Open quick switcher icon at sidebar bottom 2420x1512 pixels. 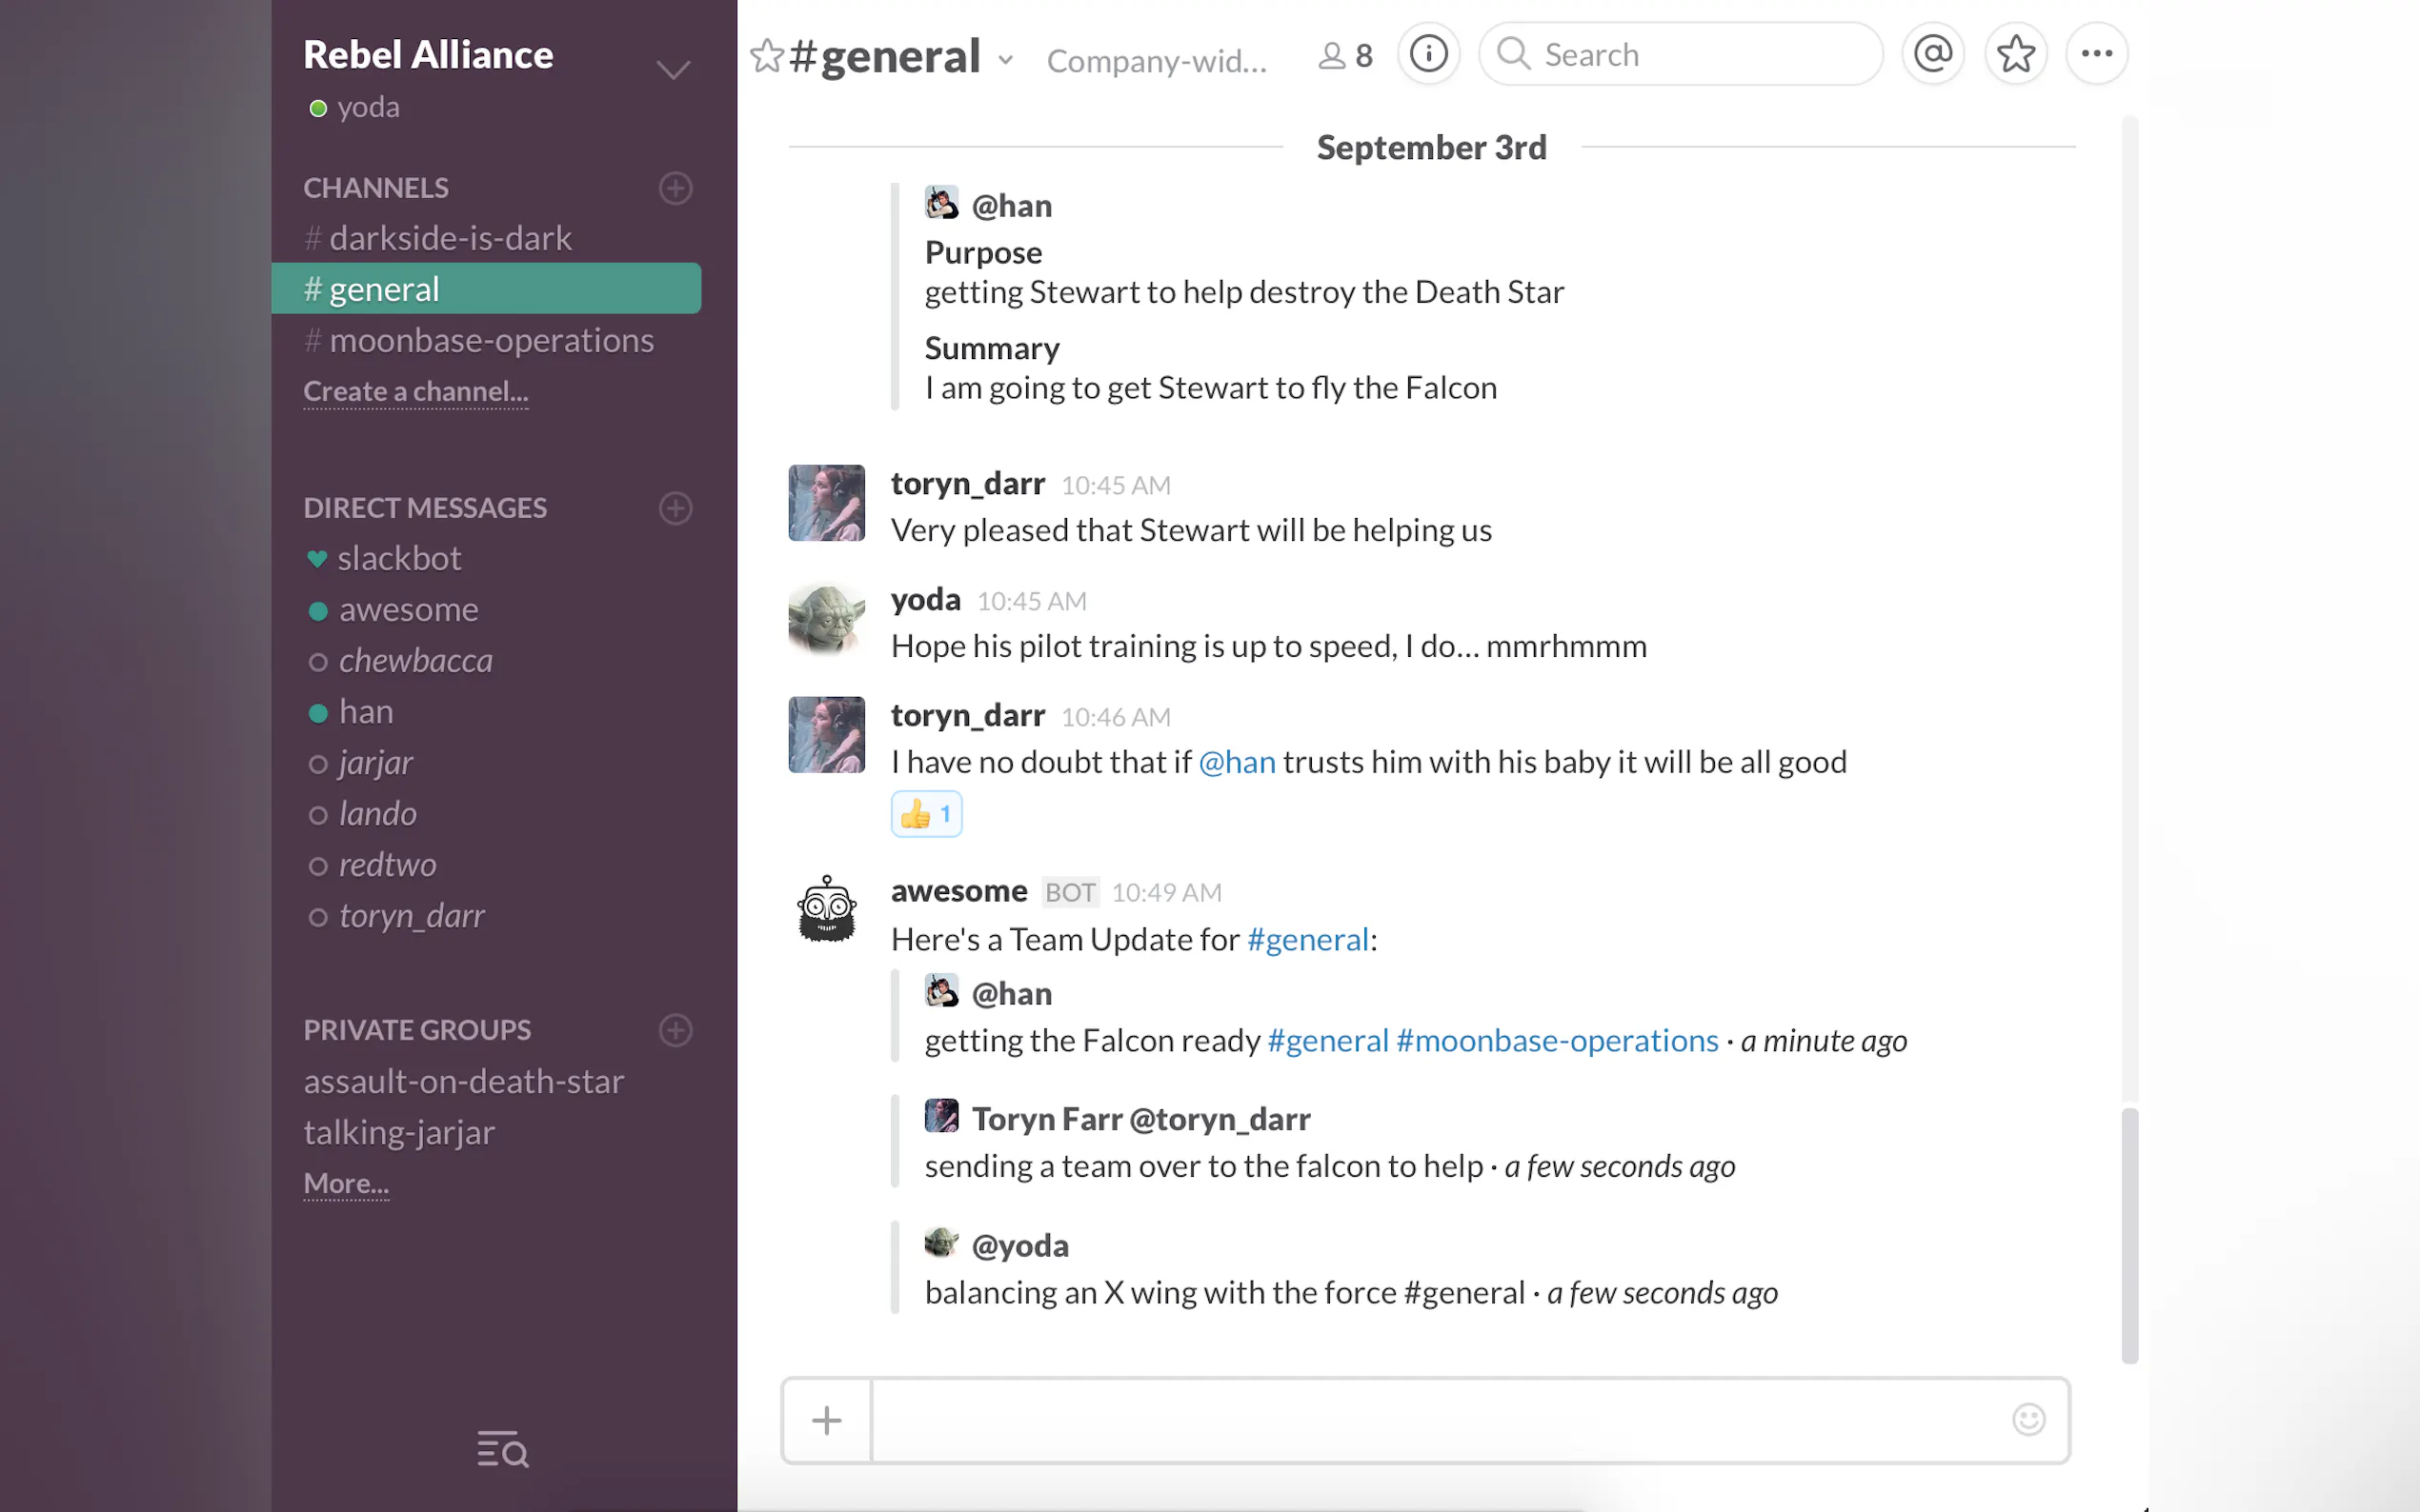pos(502,1449)
